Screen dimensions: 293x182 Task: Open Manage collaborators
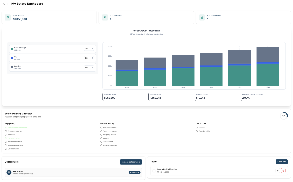click(x=131, y=162)
